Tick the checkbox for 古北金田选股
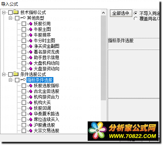The height and width of the screenshot is (145, 163). coord(24,92)
